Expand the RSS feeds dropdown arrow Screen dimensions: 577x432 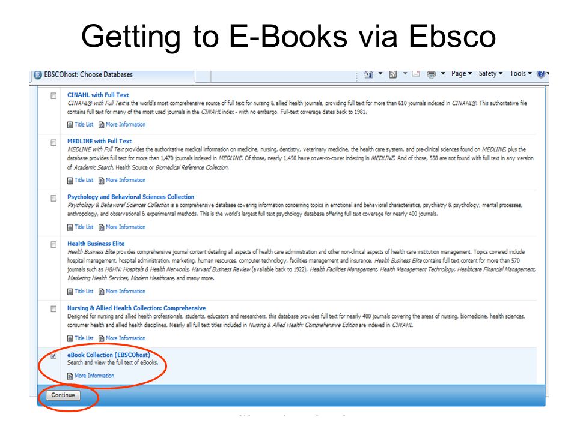[405, 73]
